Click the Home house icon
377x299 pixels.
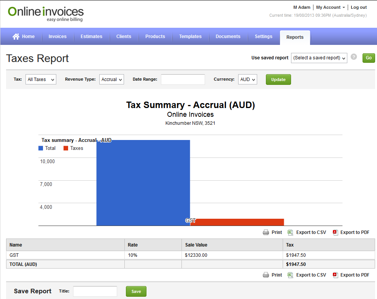coord(16,37)
